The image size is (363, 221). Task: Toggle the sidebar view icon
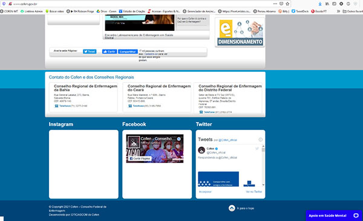[x=334, y=4]
